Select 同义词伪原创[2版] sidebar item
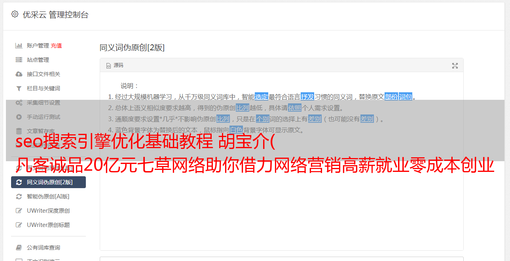The width and height of the screenshot is (510, 261). (x=48, y=182)
